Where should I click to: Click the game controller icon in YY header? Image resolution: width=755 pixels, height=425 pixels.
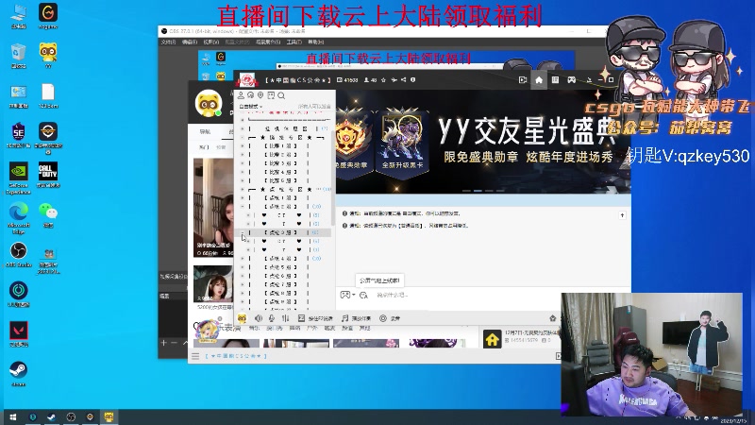571,80
